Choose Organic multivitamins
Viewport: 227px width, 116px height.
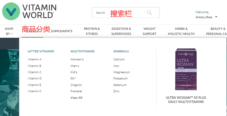[x=76, y=85]
